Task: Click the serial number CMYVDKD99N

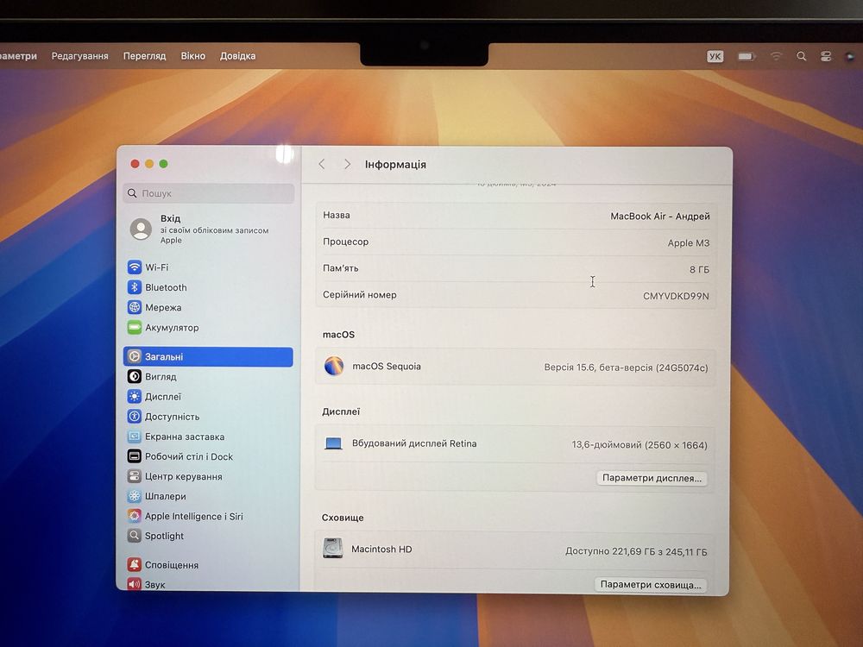Action: [x=676, y=296]
